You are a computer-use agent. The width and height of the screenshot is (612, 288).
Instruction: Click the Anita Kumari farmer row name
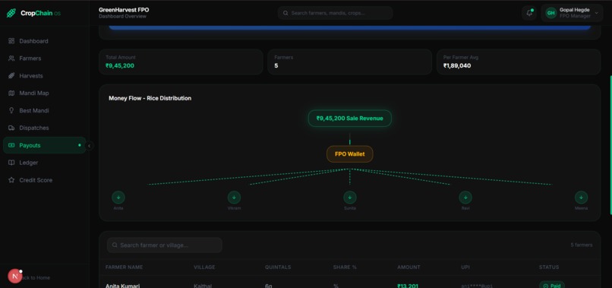pos(122,285)
